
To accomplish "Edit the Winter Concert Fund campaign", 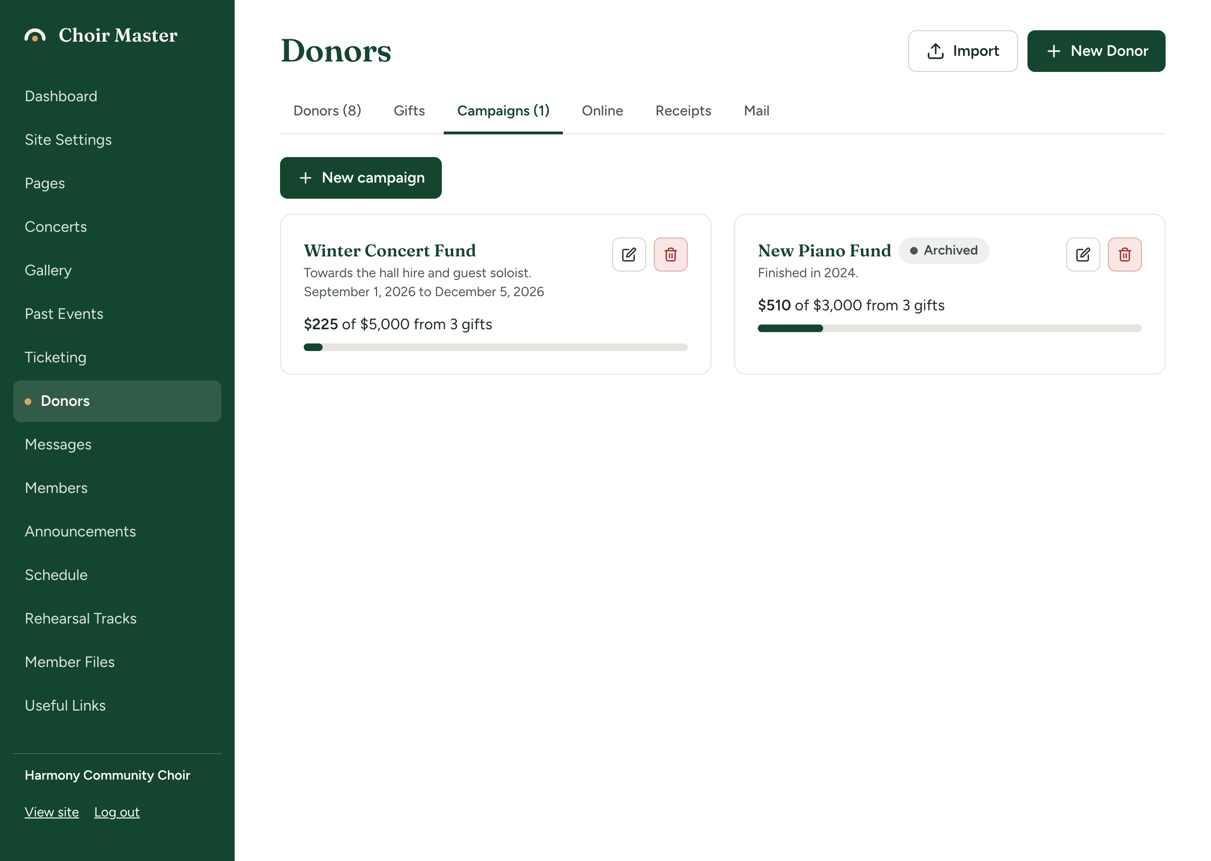I will [x=629, y=255].
